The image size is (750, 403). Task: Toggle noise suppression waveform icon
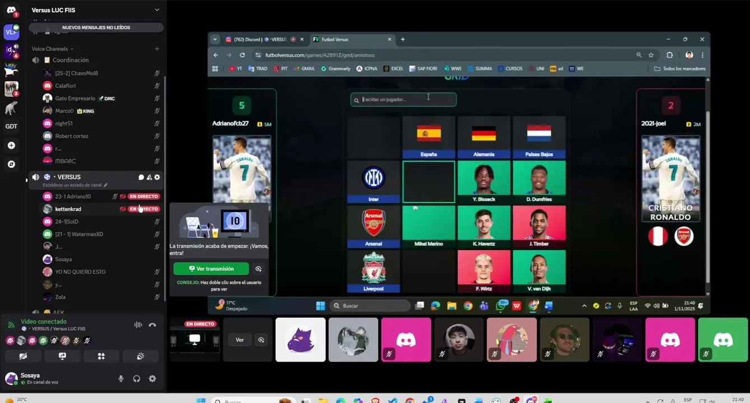pyautogui.click(x=138, y=325)
